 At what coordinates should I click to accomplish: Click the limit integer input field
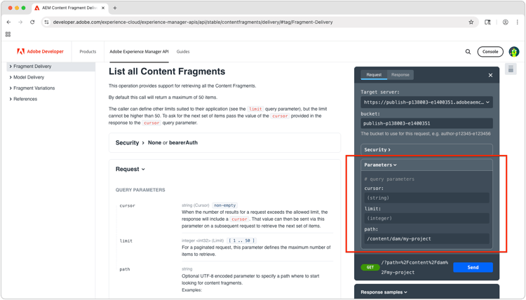point(426,218)
